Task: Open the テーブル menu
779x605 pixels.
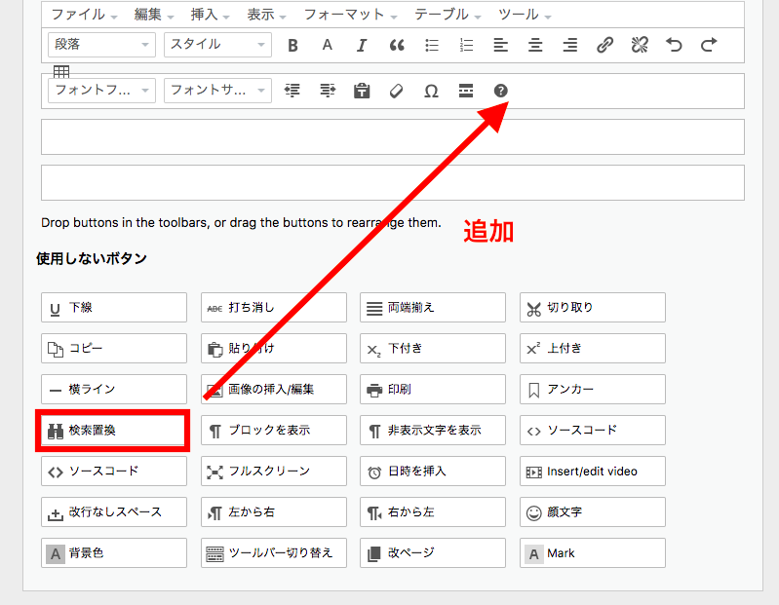Action: point(448,15)
